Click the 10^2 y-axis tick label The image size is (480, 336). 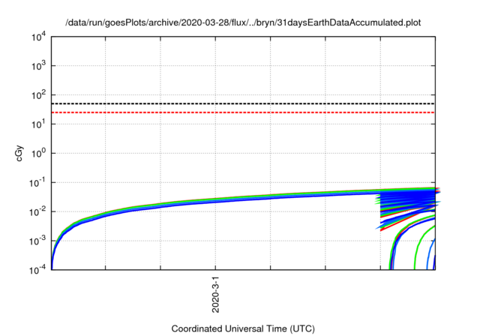pos(38,95)
